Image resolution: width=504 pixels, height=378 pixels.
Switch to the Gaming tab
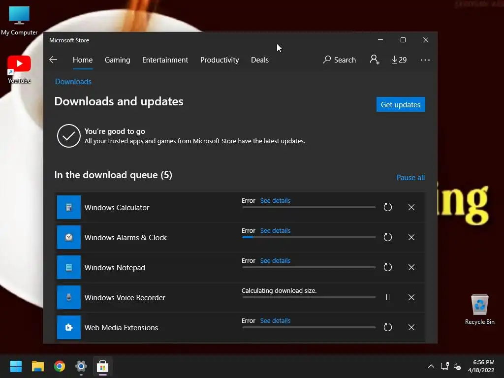(x=117, y=60)
